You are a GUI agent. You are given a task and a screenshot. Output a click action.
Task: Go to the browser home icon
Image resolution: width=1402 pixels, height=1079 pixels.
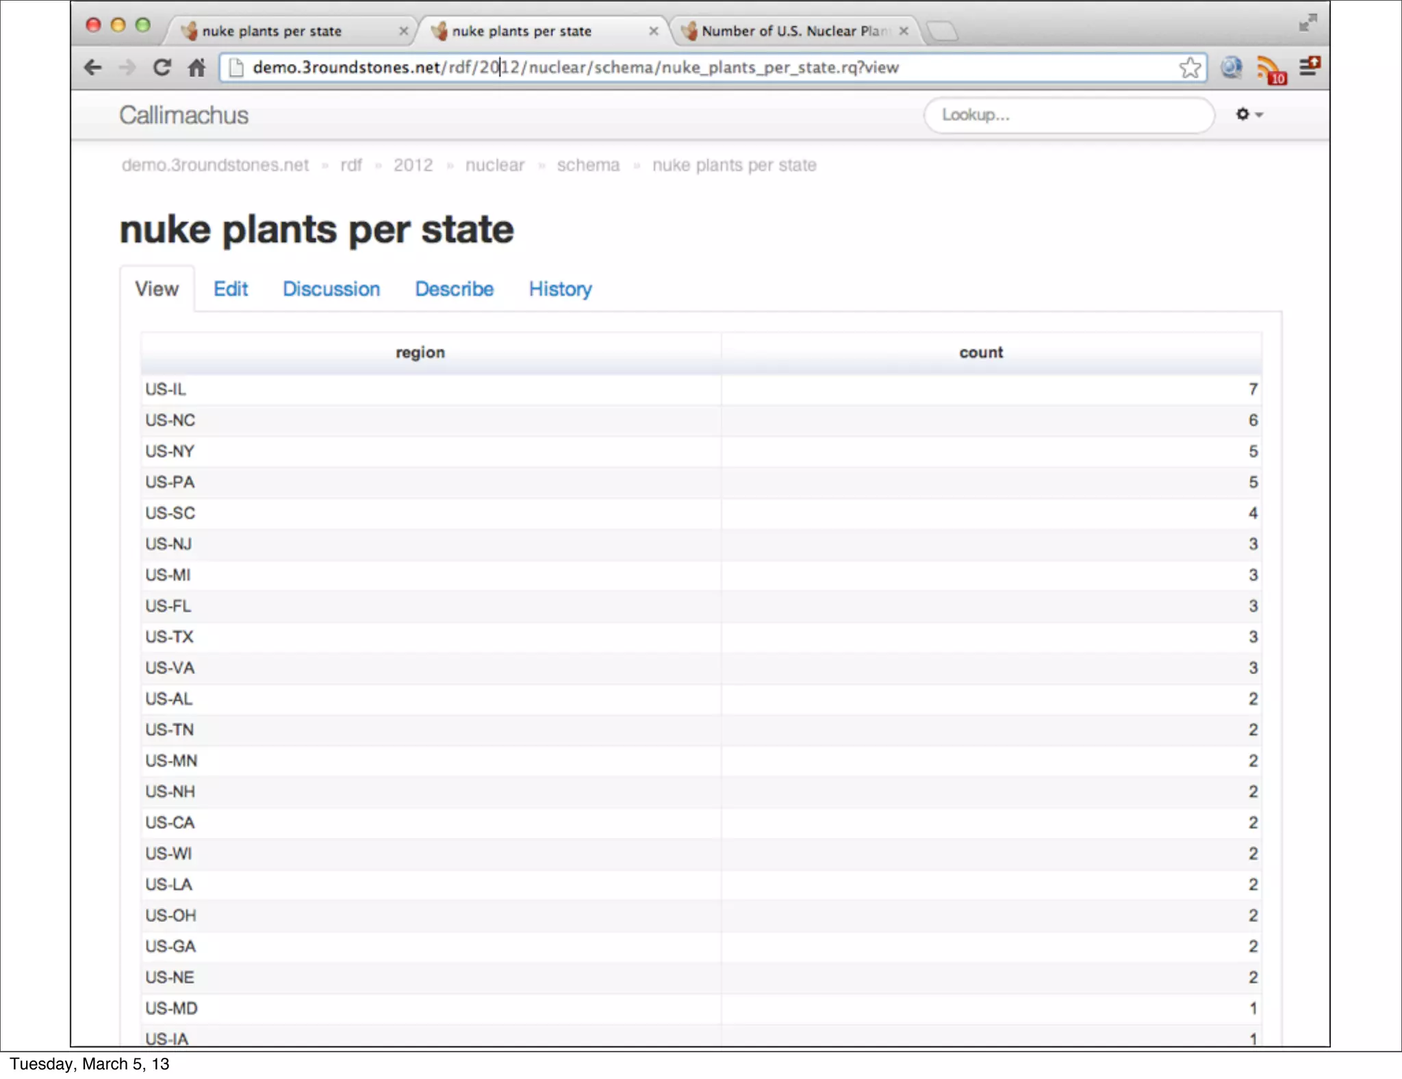[197, 67]
